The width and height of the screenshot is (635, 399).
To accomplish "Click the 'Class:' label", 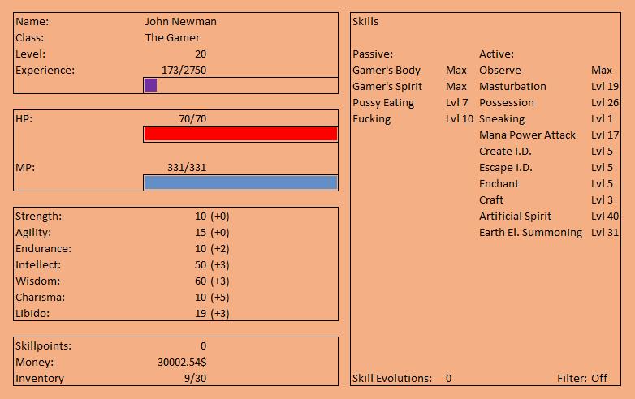I will [29, 37].
